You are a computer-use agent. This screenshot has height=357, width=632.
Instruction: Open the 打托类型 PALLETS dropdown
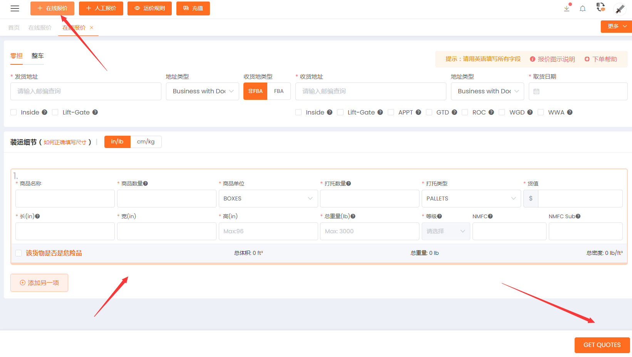(471, 199)
